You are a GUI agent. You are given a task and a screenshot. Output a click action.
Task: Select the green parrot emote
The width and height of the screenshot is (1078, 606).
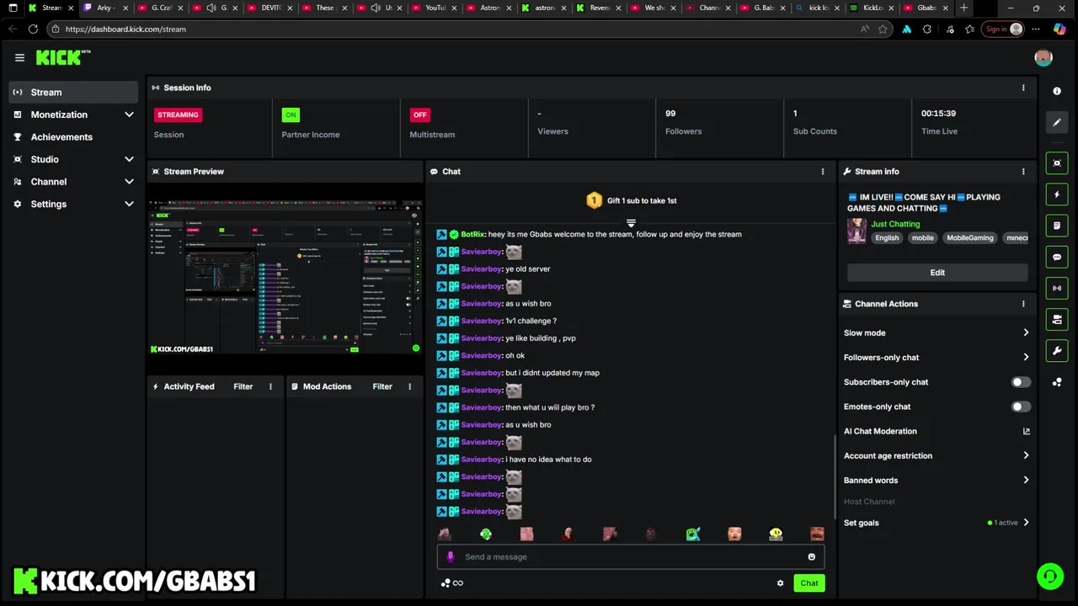coord(486,534)
